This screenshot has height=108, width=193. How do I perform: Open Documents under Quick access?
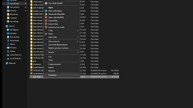point(14,7)
